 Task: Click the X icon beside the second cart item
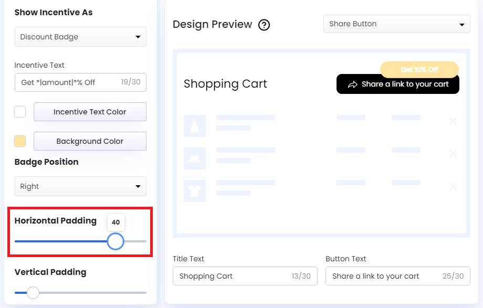pos(453,154)
